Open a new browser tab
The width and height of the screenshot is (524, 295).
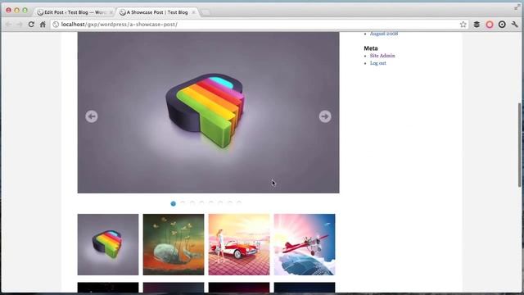coord(206,12)
